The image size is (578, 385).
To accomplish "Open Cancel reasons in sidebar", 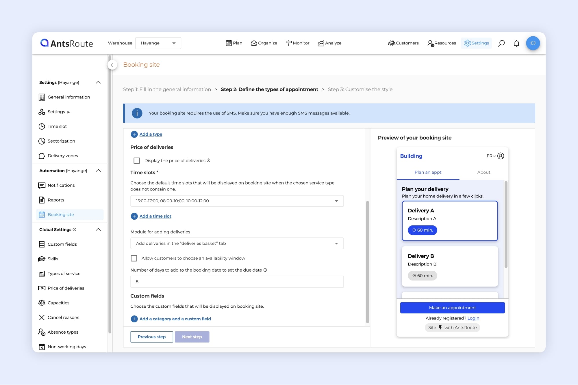I will [x=63, y=317].
